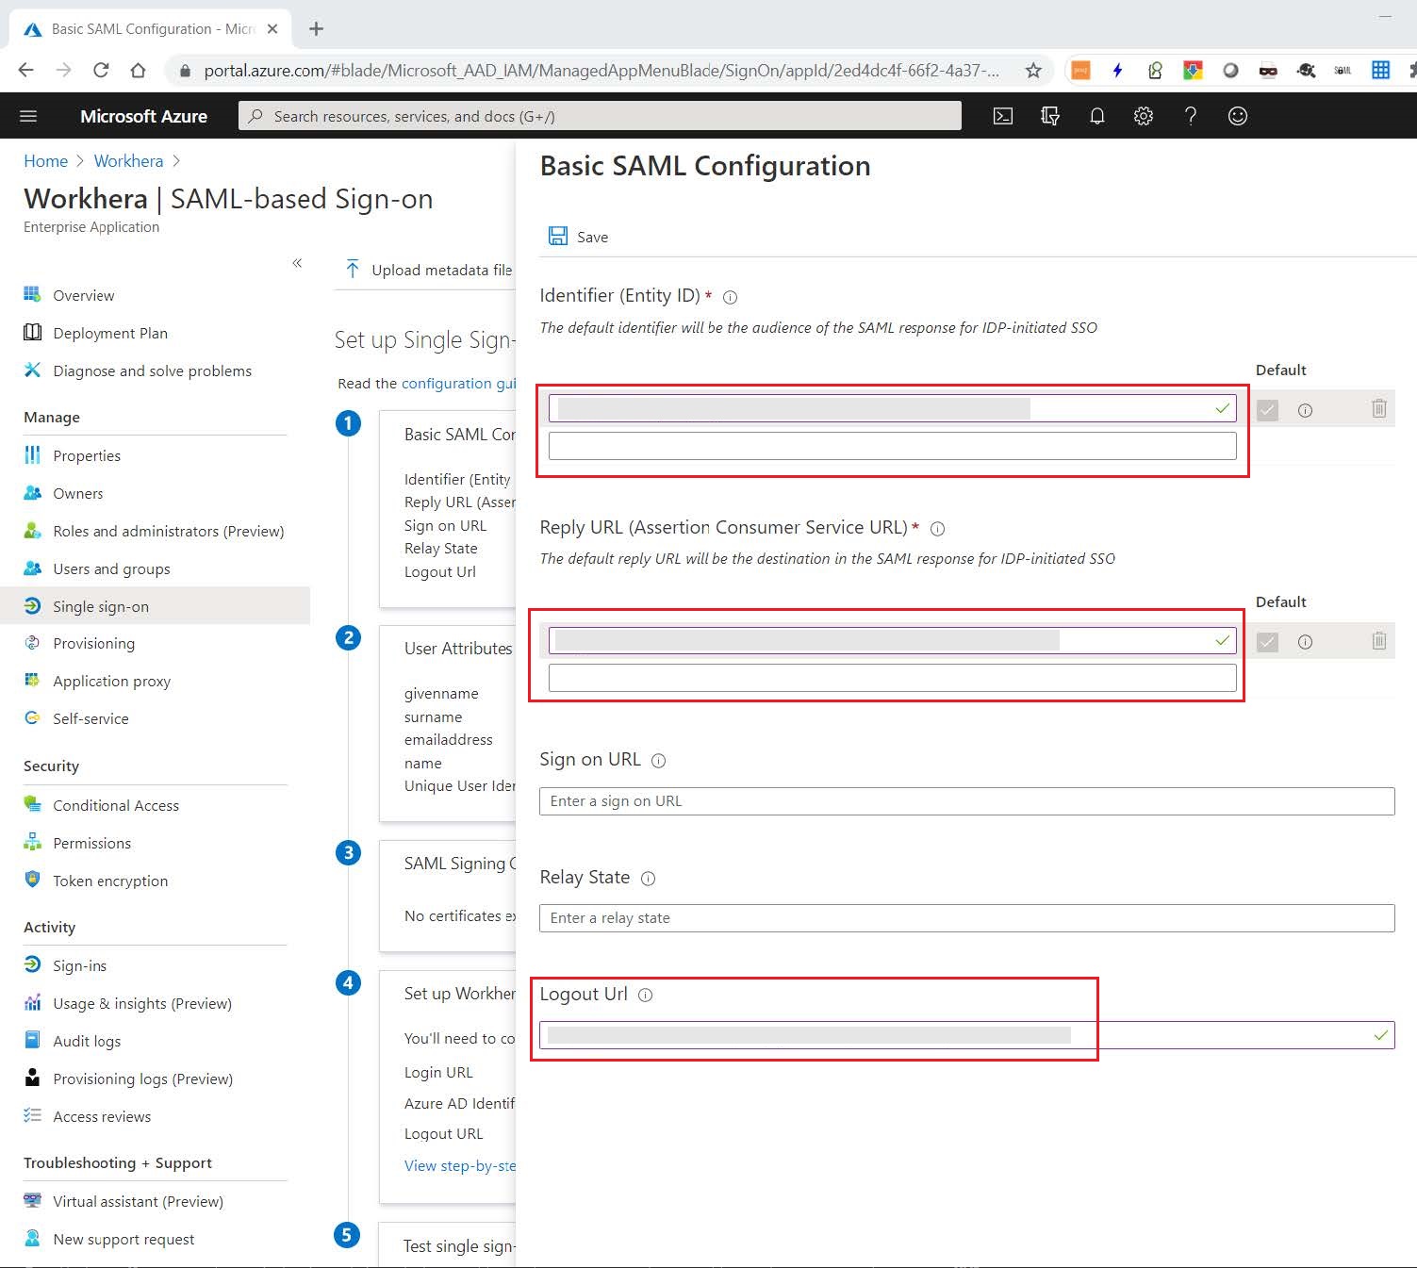Click the Sign on URL input field

[x=966, y=801]
